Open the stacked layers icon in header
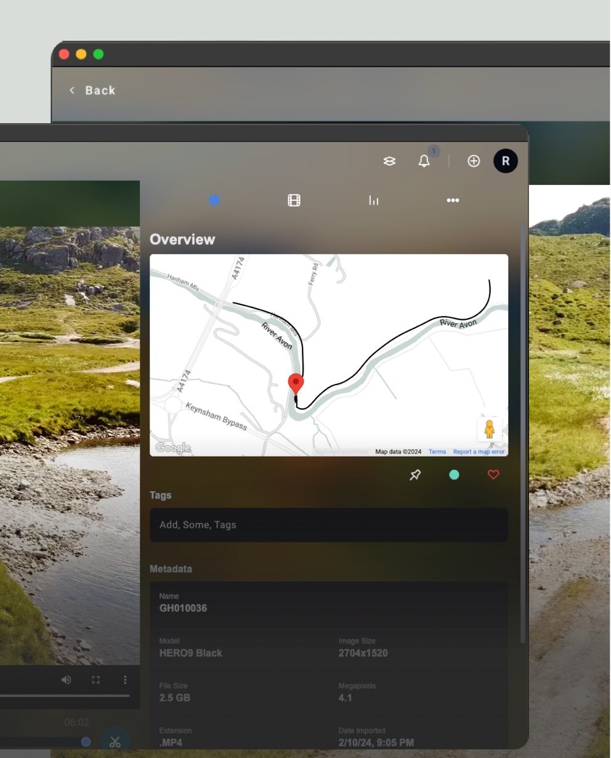 click(389, 161)
